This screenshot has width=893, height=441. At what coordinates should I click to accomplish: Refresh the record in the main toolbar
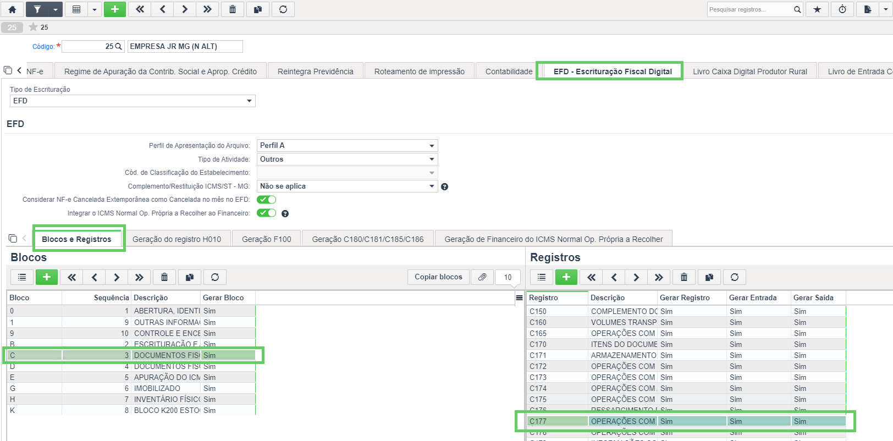[283, 9]
